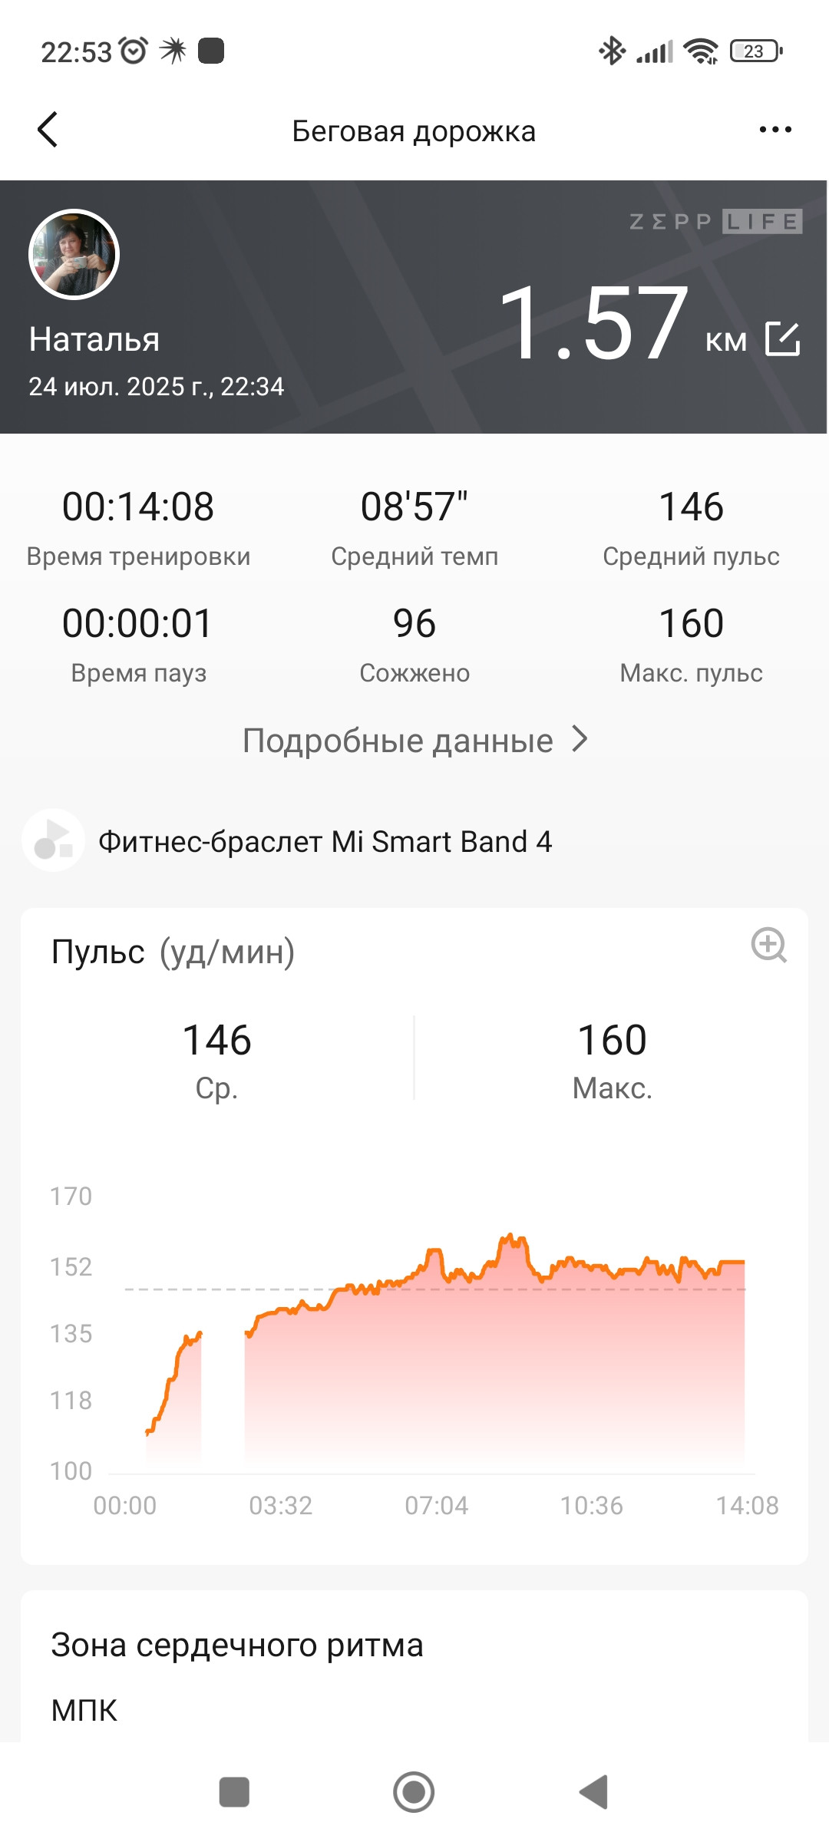Tap the Mi Smart Band 4 device icon
This screenshot has height=1842, width=829.
53,840
